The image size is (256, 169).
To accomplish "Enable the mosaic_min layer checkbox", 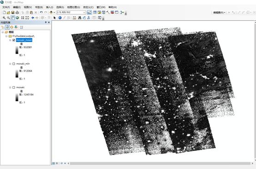I will click(14, 64).
